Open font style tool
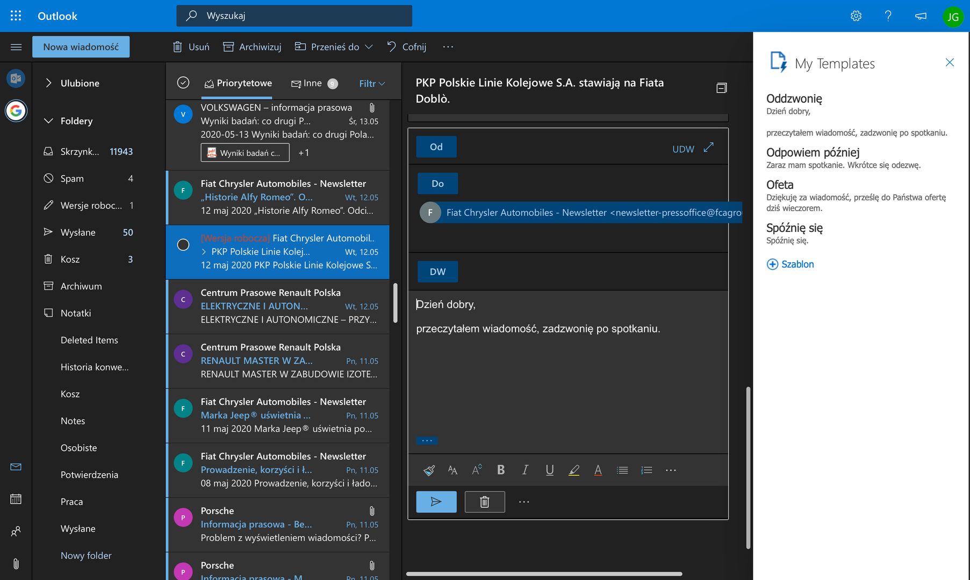970x580 pixels. (452, 470)
